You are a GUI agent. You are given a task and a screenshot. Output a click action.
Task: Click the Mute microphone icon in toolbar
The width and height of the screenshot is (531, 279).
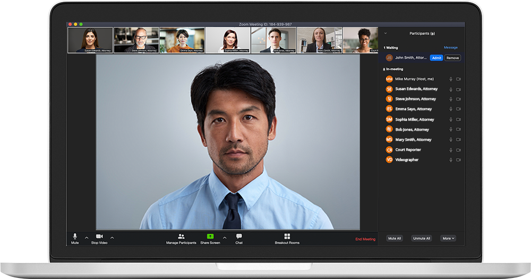click(75, 236)
